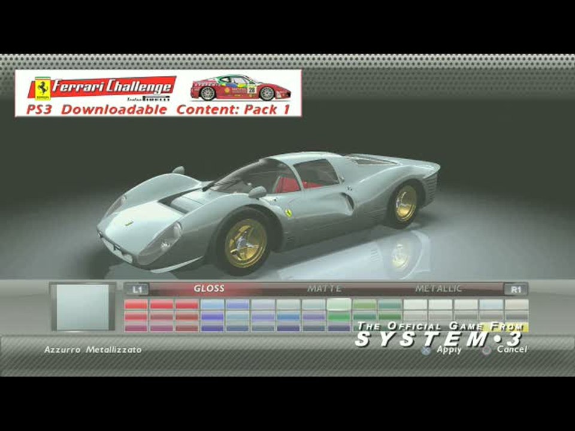Click the 'SYSTEM 3' logo text

coord(438,339)
